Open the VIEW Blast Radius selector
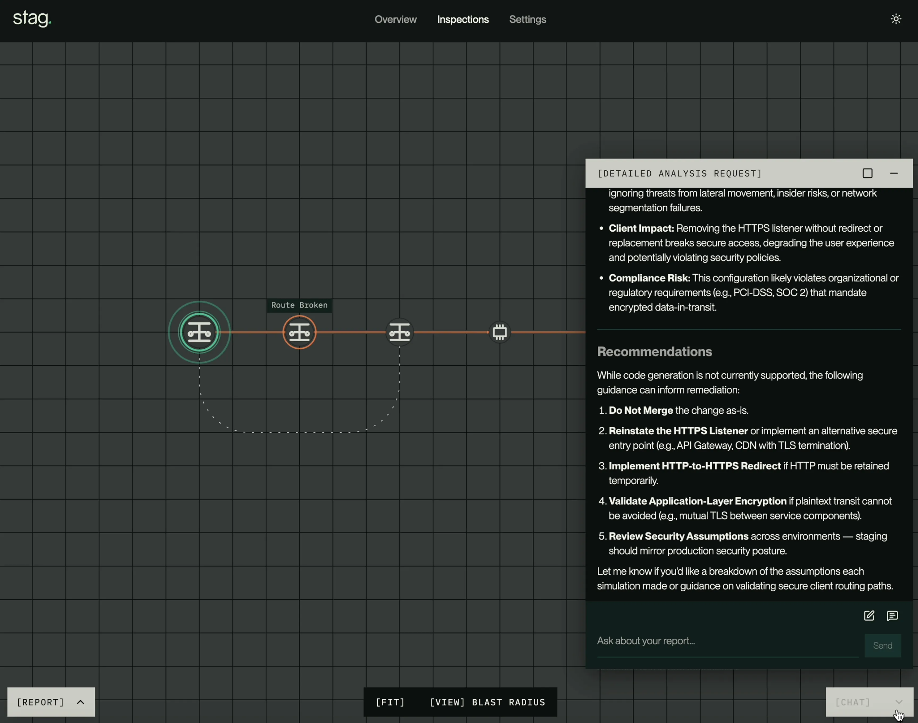Viewport: 918px width, 723px height. pyautogui.click(x=487, y=702)
